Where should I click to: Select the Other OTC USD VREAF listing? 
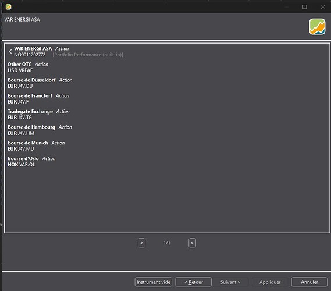click(28, 68)
